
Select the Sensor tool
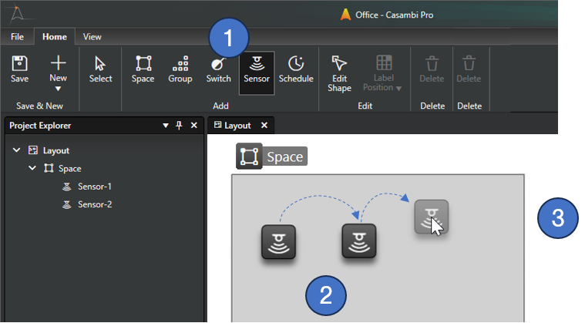(x=257, y=72)
